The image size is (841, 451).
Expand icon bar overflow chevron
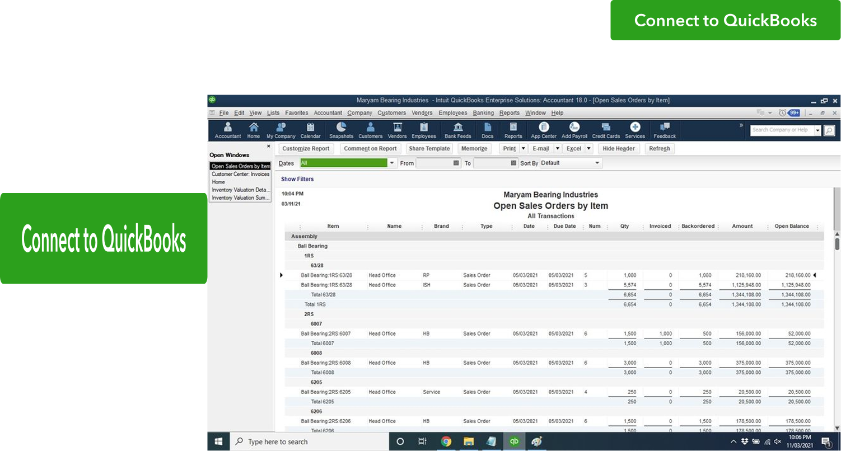coord(741,125)
